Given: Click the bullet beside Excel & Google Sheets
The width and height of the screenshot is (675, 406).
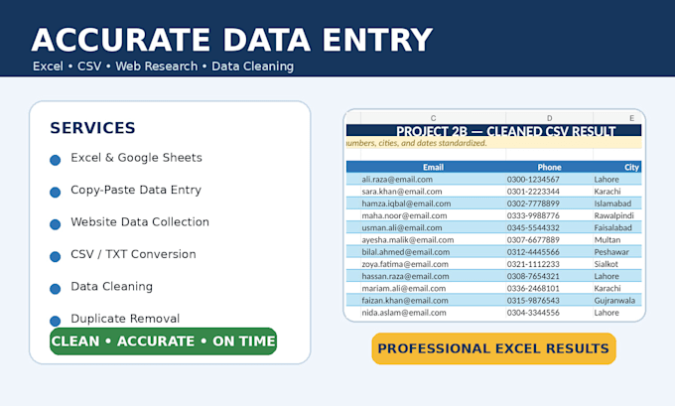Looking at the screenshot, I should click(56, 160).
